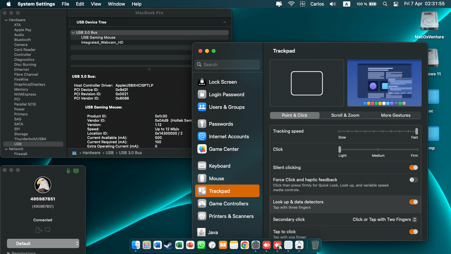Click the Search field in System Settings

pos(227,64)
